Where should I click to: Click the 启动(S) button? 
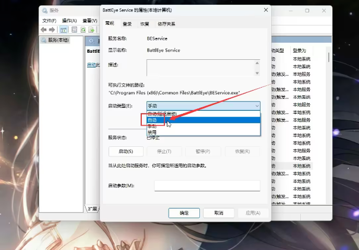126,151
